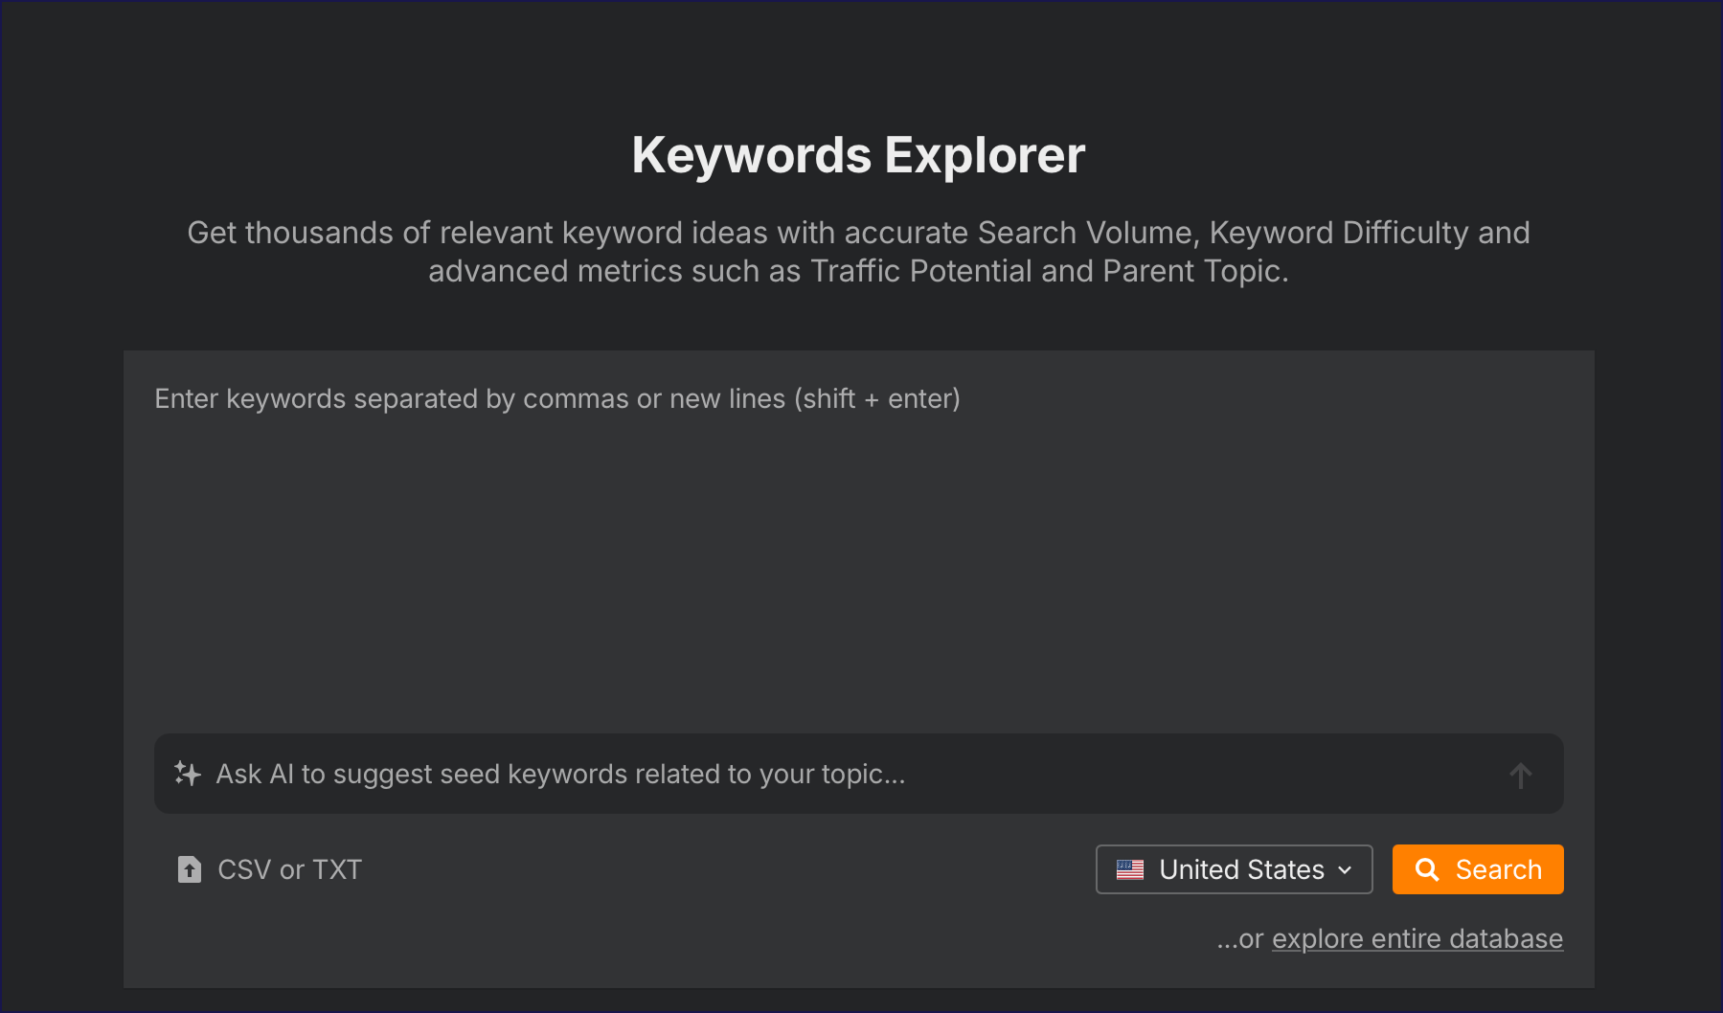
Task: Click the AI sparkle icon in suggestion field
Action: click(x=186, y=774)
